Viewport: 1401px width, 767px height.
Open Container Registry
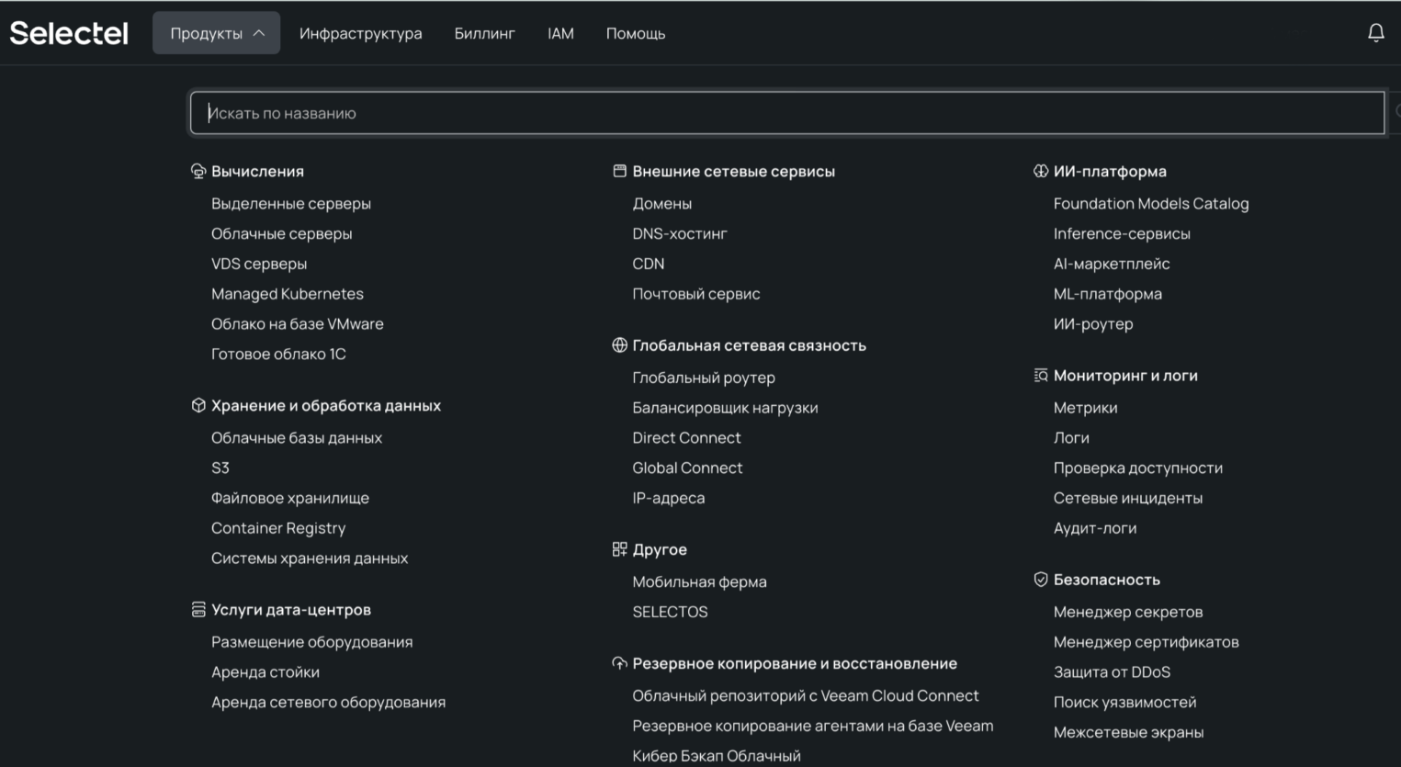278,528
